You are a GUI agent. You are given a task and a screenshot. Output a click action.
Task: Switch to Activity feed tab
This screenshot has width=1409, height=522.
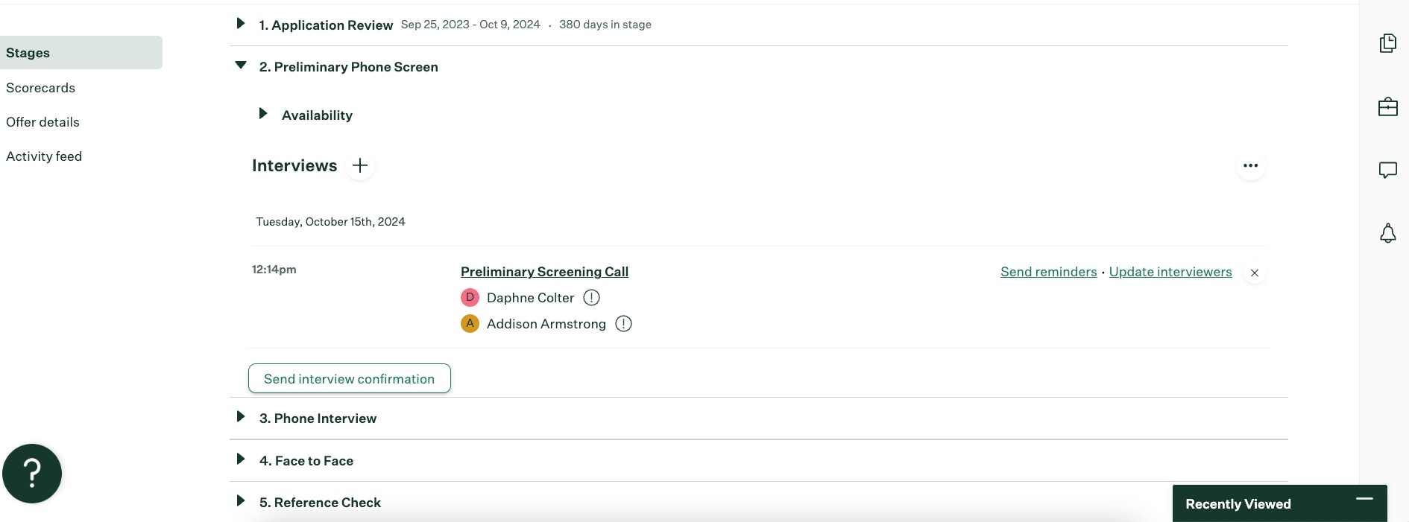pos(44,156)
